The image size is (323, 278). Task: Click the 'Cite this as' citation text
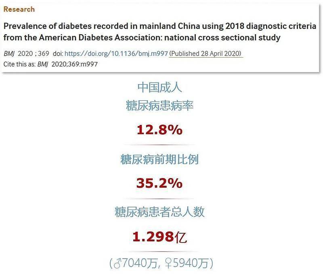[x=19, y=64]
